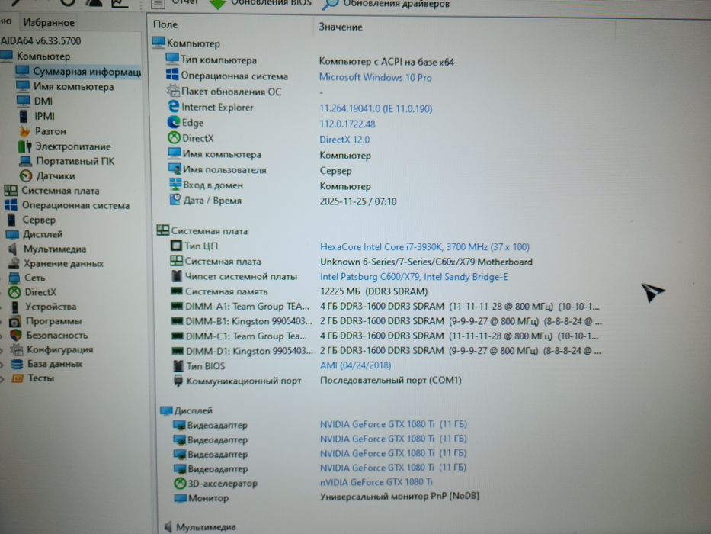Open Имя компьютера tree item
This screenshot has width=711, height=534.
pyautogui.click(x=73, y=87)
